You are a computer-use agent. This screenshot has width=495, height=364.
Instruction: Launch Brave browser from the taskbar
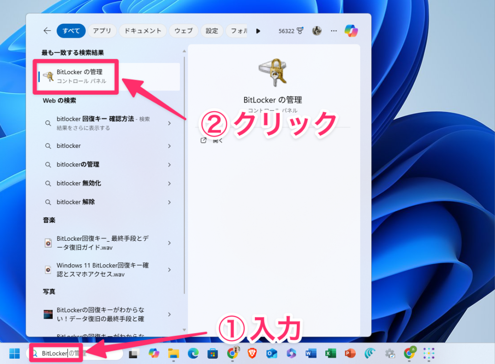252,353
